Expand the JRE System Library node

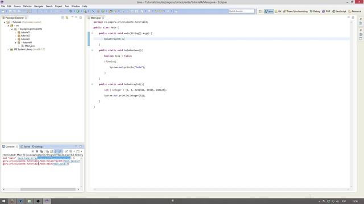[x=9, y=49]
